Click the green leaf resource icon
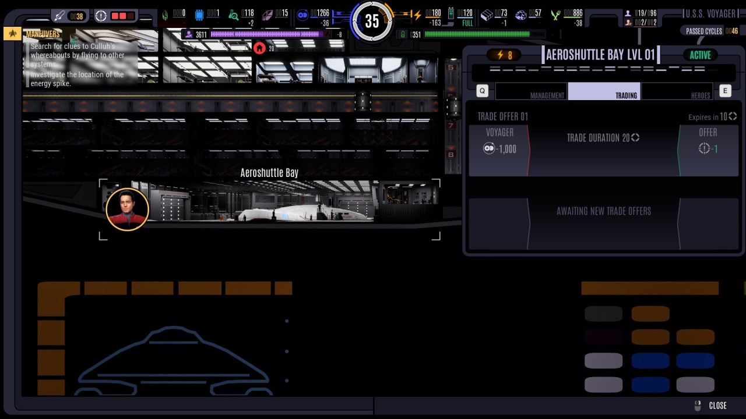The width and height of the screenshot is (746, 419). click(x=165, y=15)
